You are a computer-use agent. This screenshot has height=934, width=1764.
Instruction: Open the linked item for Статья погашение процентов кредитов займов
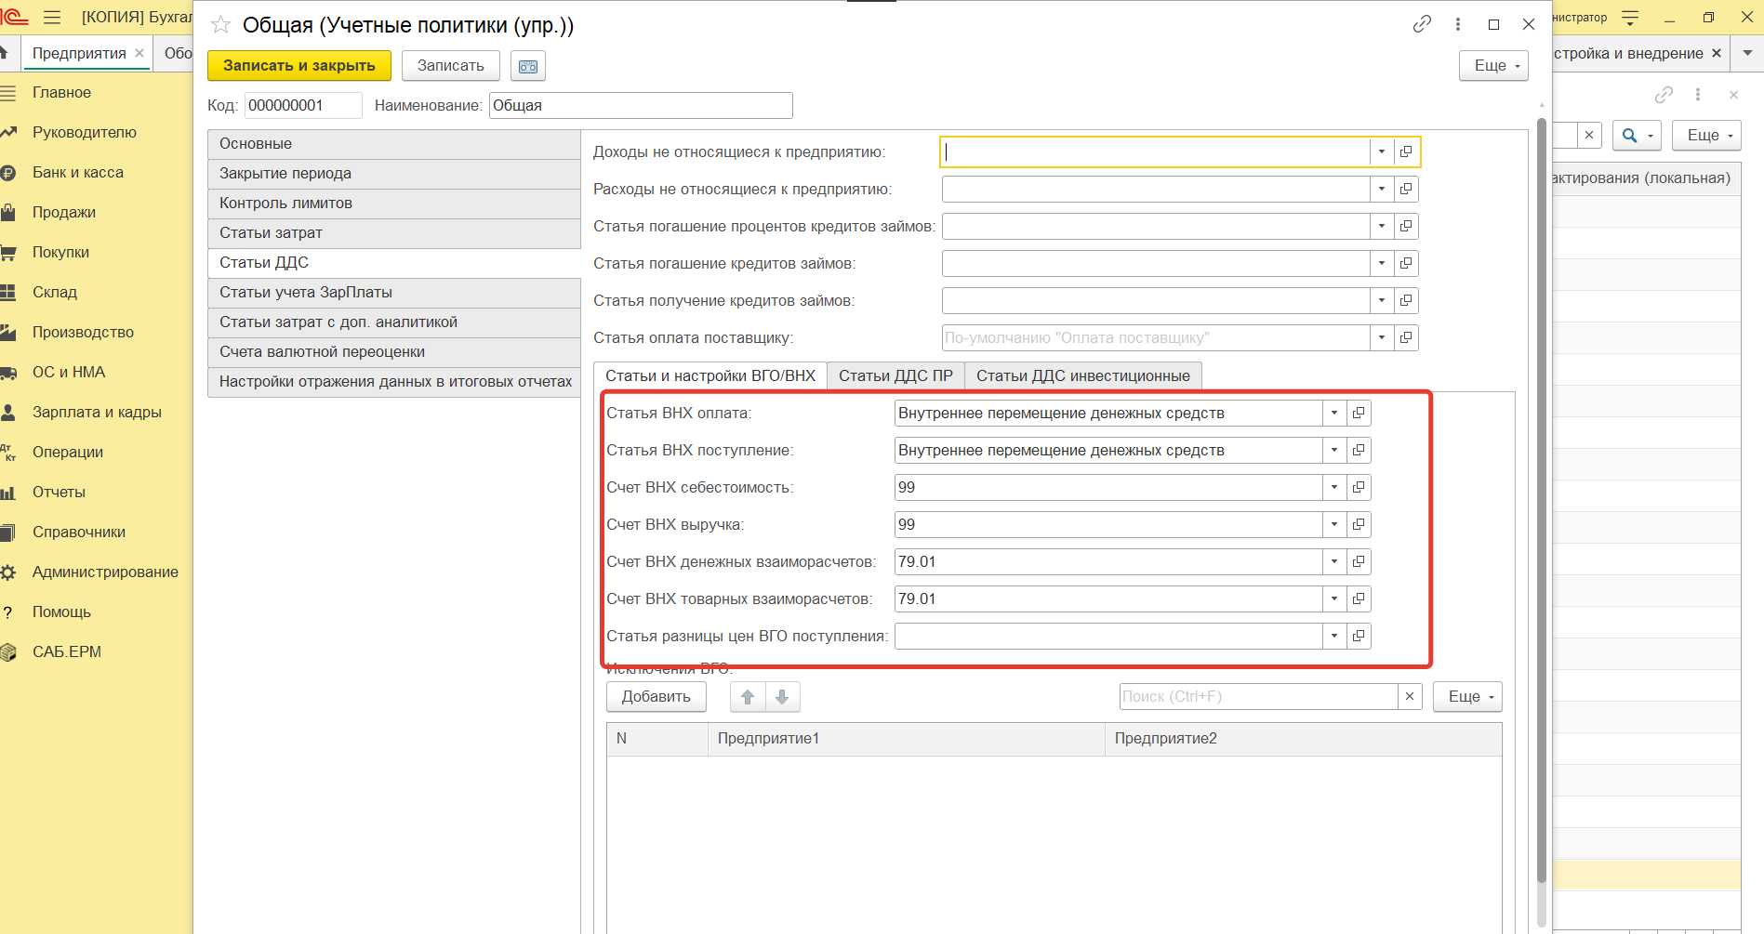[1406, 226]
